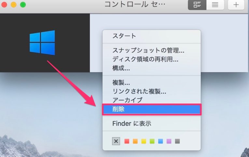Apply the orange color tag
Viewport: 249px width, 157px height.
135,141
